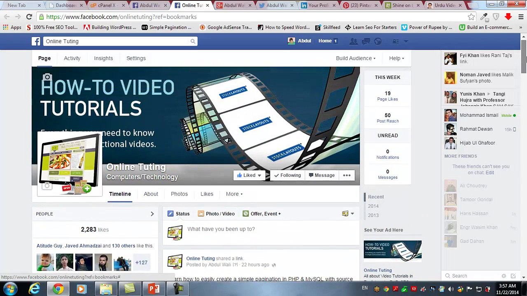Switch to Activity tab
The image size is (527, 296).
pyautogui.click(x=72, y=58)
